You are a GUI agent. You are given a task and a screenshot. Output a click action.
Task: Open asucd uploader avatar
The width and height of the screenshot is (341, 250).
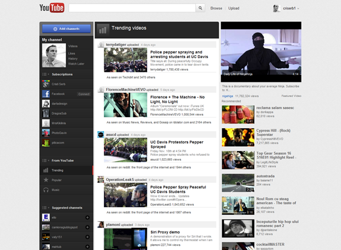tap(101, 135)
